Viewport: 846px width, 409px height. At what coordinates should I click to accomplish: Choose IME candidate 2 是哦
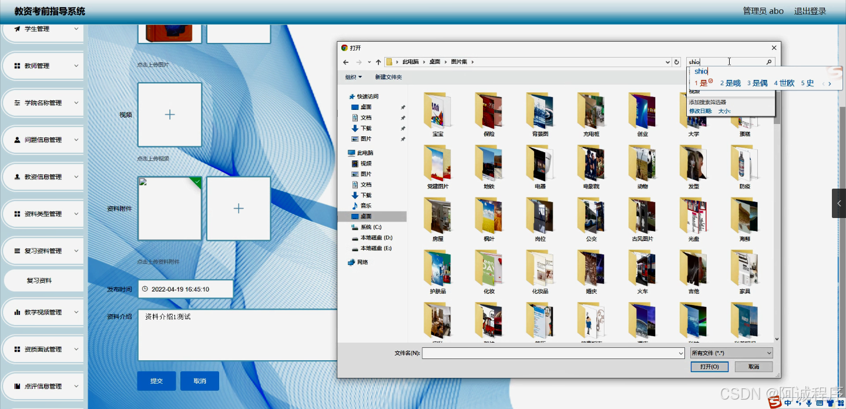coord(730,83)
